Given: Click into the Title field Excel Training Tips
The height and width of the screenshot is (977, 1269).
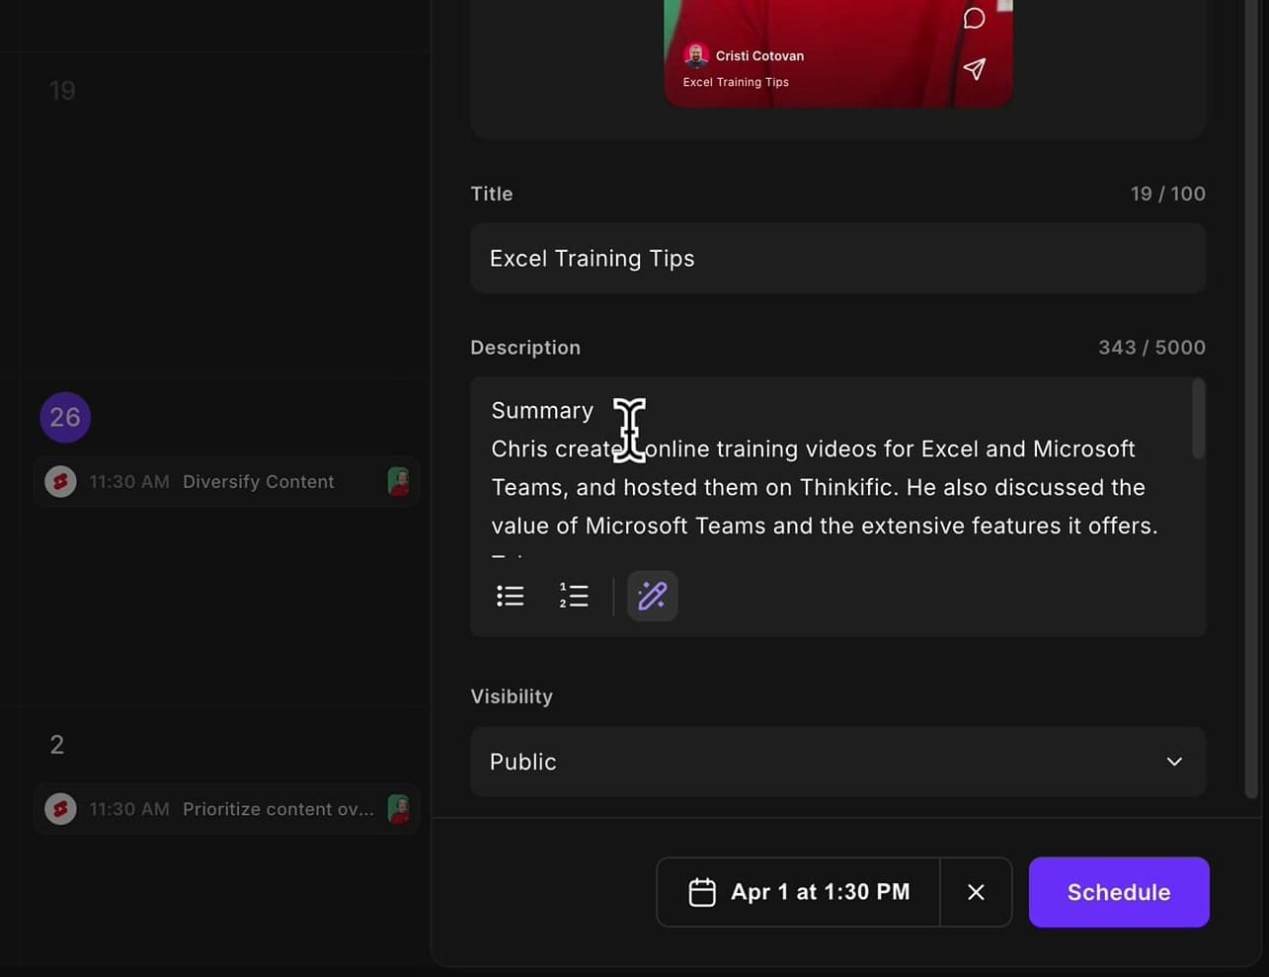Looking at the screenshot, I should click(837, 259).
